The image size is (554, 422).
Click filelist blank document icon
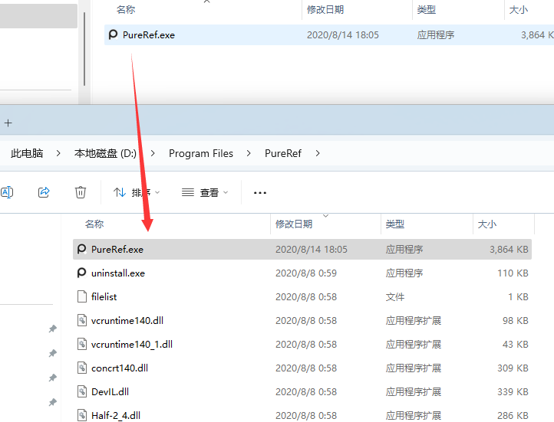click(82, 296)
